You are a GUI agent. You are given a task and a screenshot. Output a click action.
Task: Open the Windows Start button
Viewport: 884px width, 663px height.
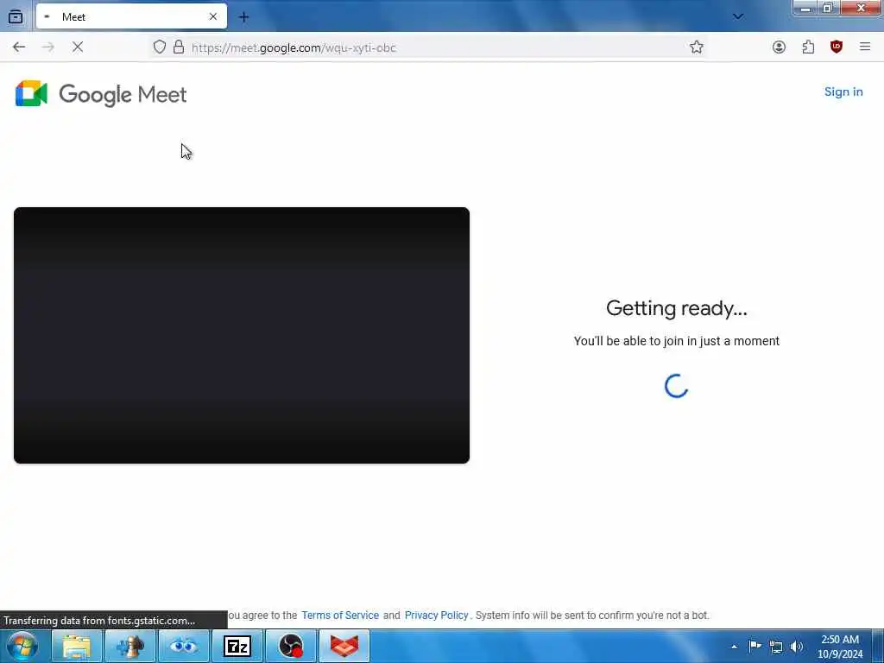pos(22,646)
